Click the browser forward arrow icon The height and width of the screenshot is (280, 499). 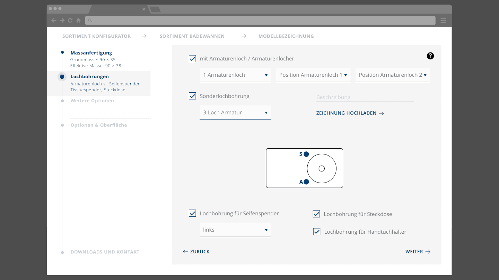62,20
